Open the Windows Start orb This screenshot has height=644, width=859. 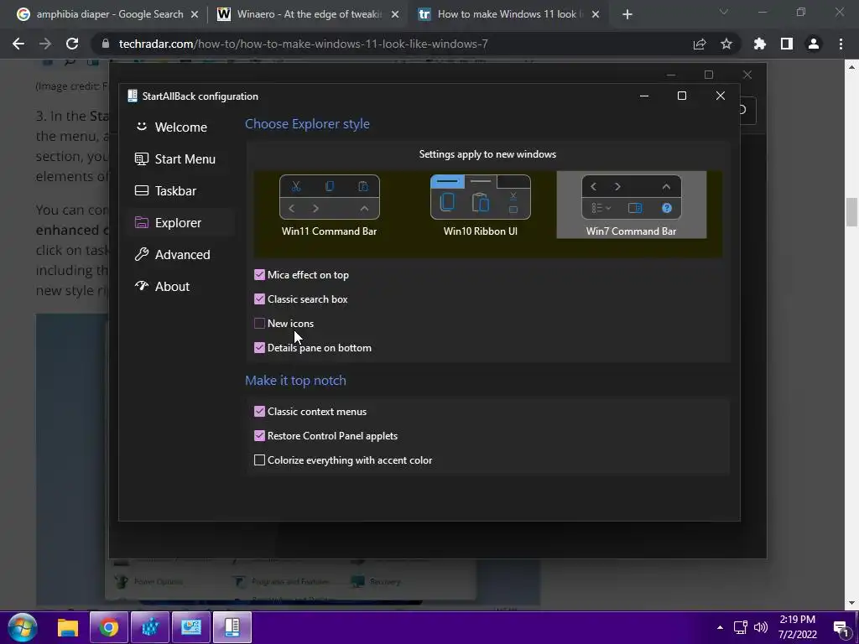[23, 627]
